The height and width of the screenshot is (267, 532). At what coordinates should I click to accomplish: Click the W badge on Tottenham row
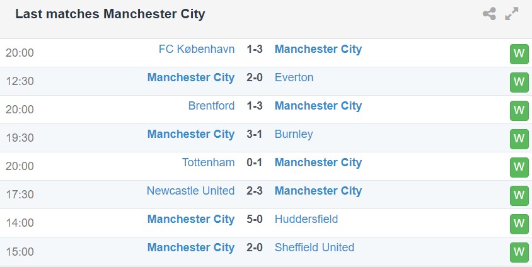(x=519, y=167)
